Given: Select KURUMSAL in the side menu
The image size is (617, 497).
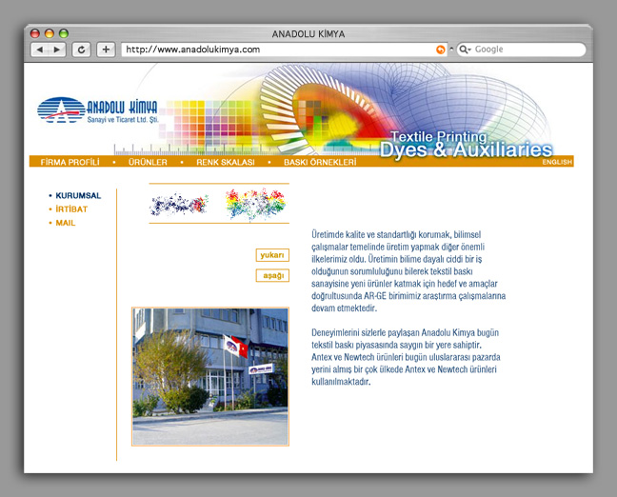Looking at the screenshot, I should point(78,195).
